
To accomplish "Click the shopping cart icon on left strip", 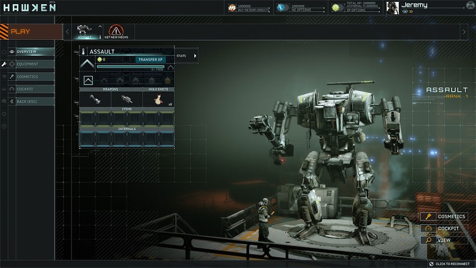I will tap(4, 76).
